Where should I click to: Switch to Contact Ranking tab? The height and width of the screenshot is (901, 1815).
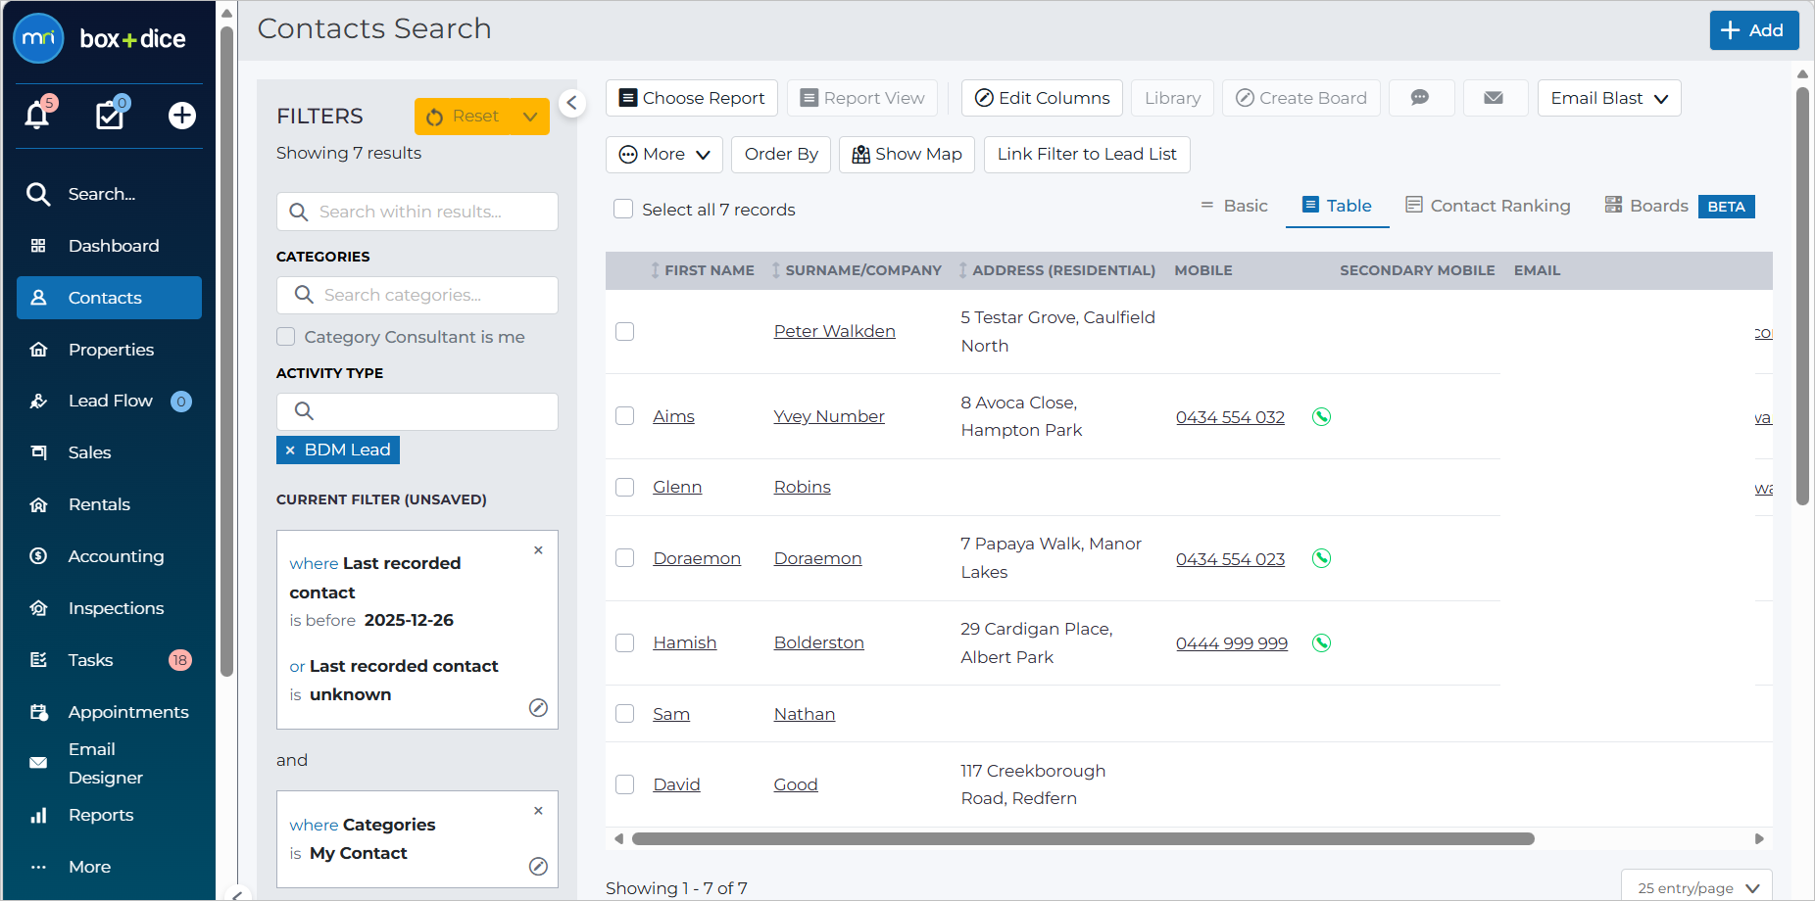pos(1488,206)
